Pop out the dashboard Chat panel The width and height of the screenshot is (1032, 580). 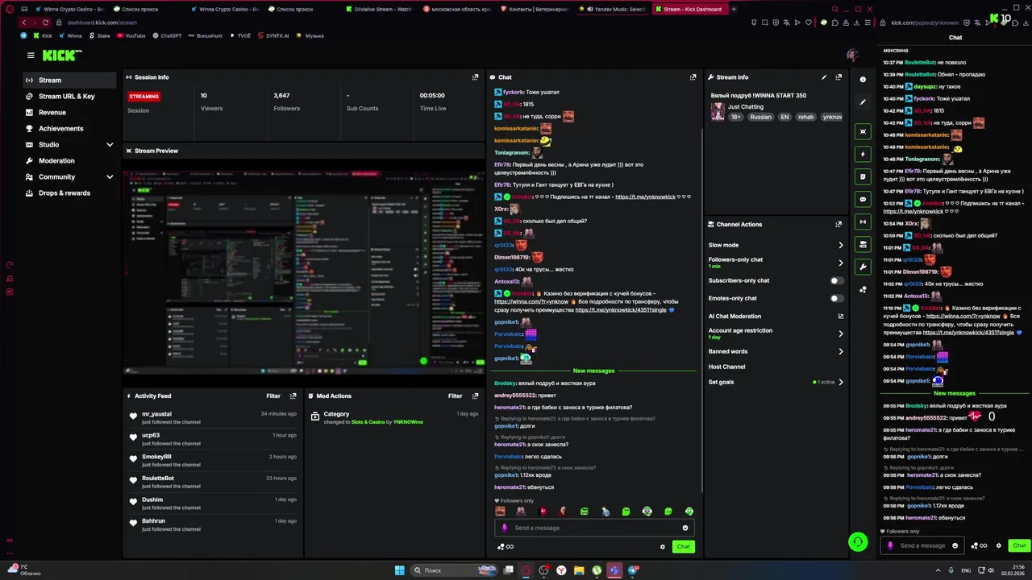click(x=693, y=77)
